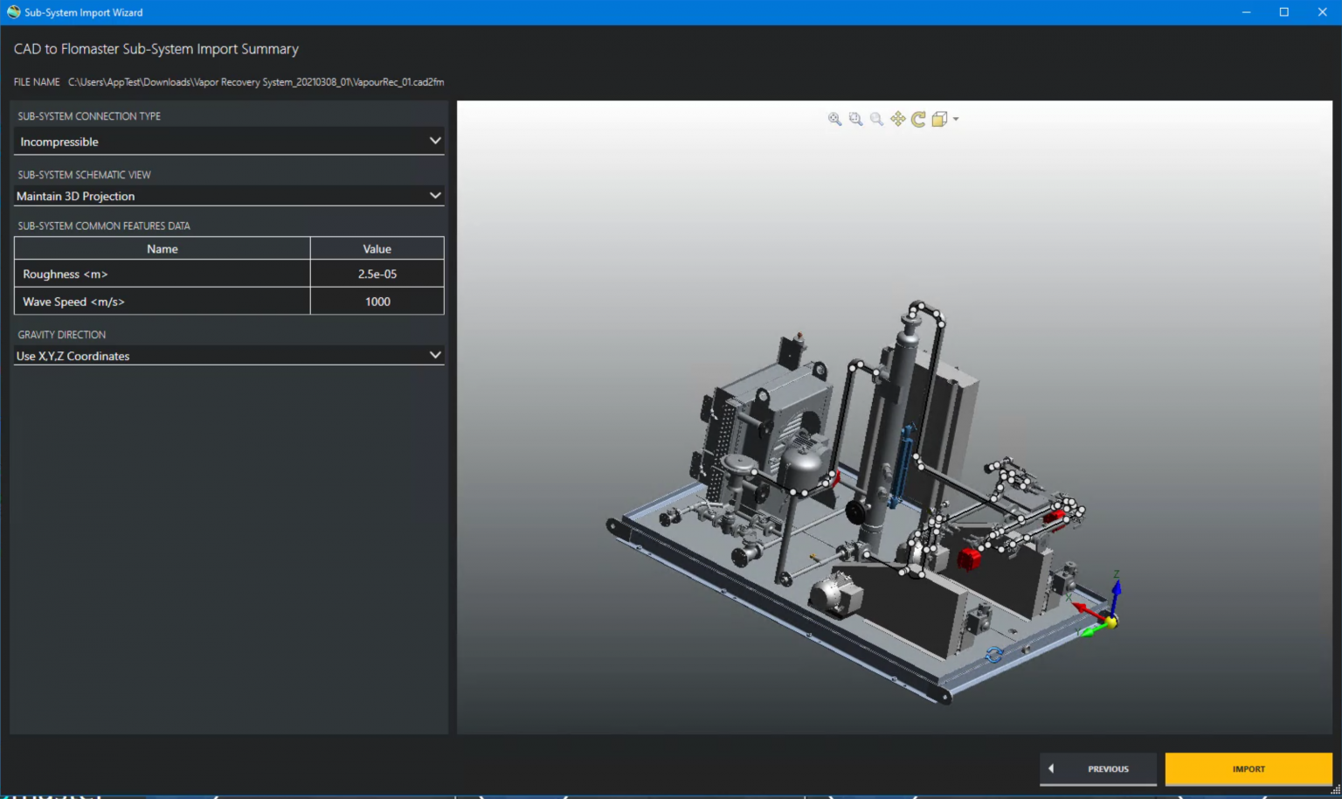1342x799 pixels.
Task: Click the yellow Import button
Action: 1248,769
